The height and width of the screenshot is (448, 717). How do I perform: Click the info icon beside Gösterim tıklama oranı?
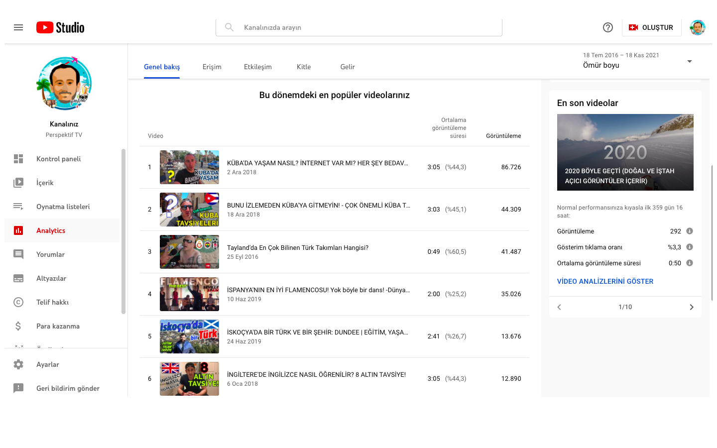pyautogui.click(x=690, y=247)
